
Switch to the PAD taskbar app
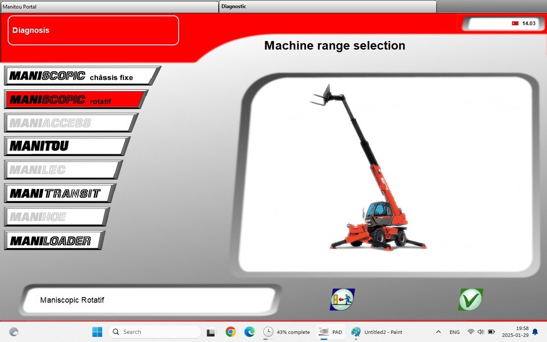pos(331,332)
